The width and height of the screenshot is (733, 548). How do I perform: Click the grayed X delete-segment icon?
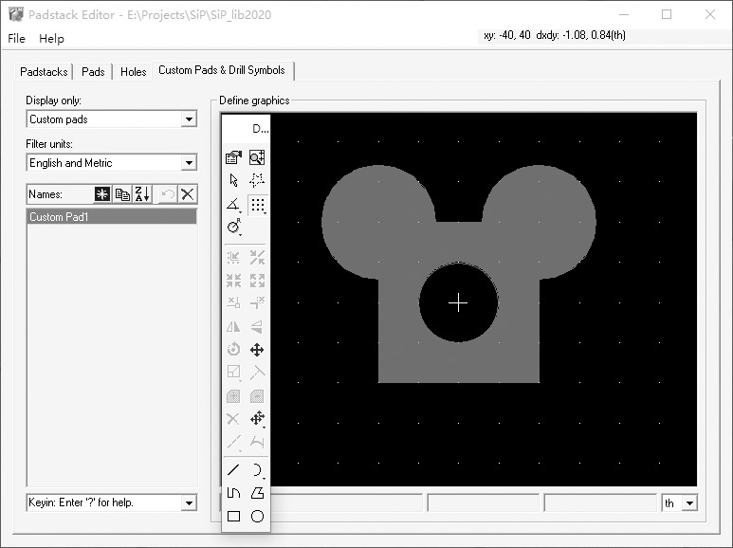[x=233, y=418]
